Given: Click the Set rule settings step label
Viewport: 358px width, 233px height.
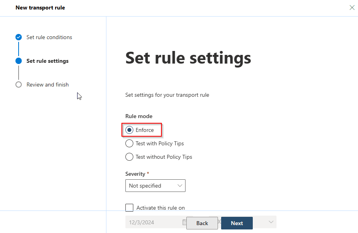Looking at the screenshot, I should (x=47, y=61).
